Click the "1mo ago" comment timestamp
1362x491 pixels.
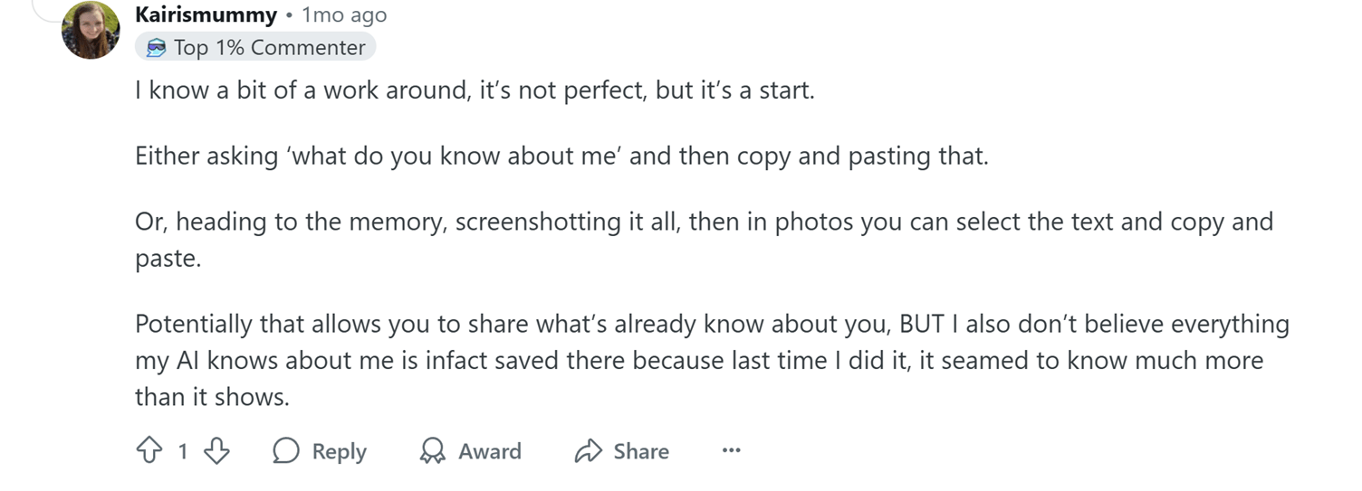tap(343, 15)
